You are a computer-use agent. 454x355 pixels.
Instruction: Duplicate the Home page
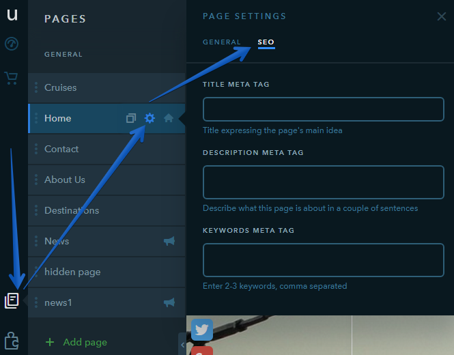coord(131,118)
